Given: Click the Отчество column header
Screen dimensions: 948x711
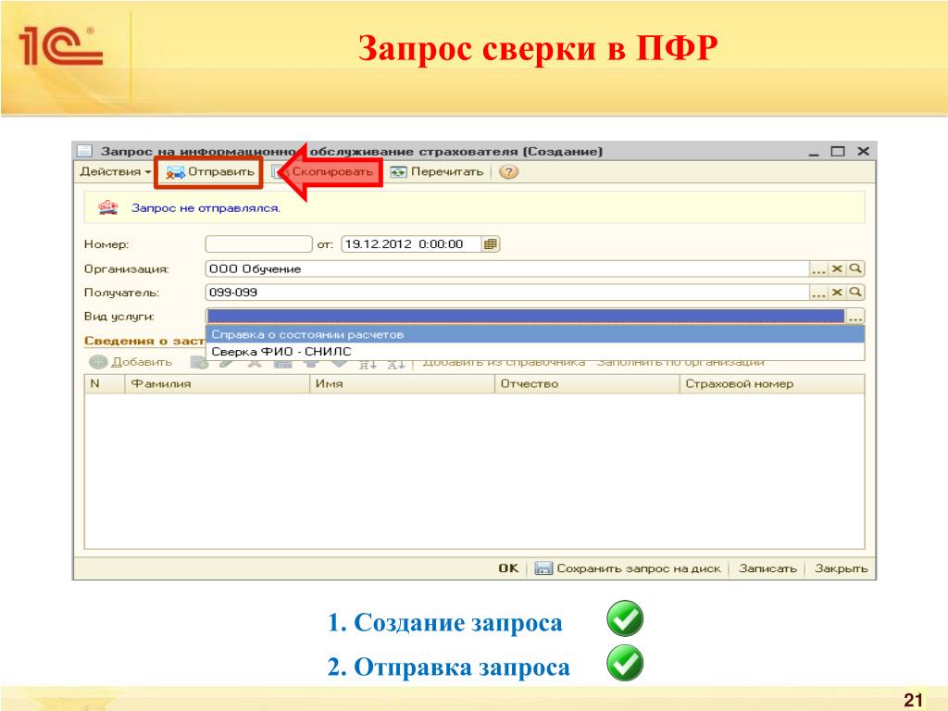Looking at the screenshot, I should [x=587, y=384].
